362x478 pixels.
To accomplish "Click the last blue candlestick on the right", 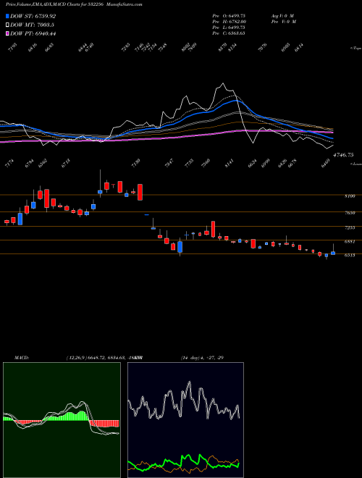I will (x=333, y=253).
